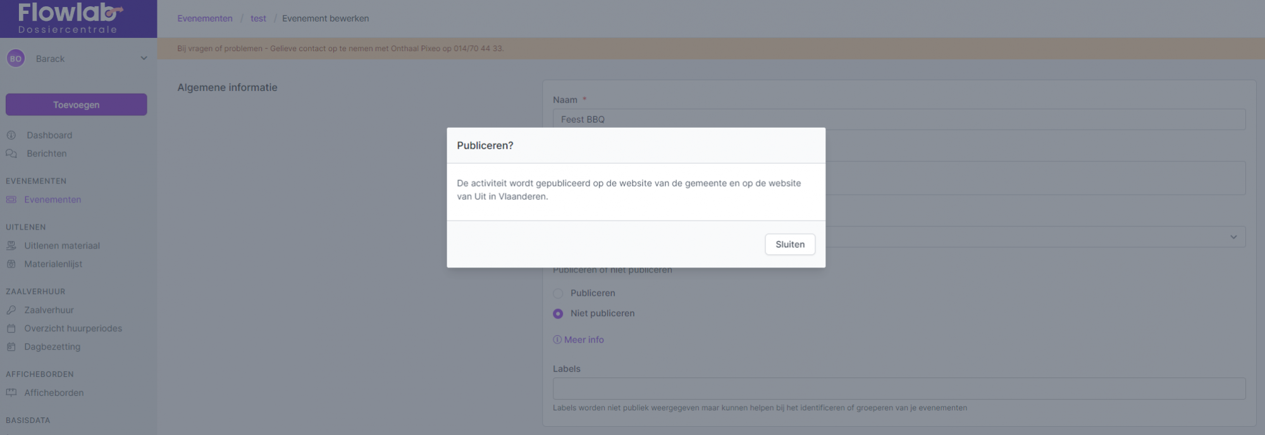The image size is (1265, 435).
Task: Open the Meer info link
Action: point(583,340)
